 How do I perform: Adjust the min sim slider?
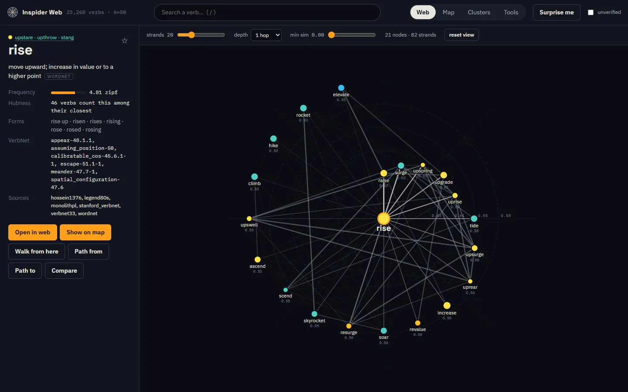pos(352,35)
